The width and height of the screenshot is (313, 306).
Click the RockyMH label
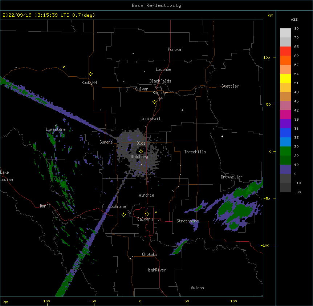(89, 82)
